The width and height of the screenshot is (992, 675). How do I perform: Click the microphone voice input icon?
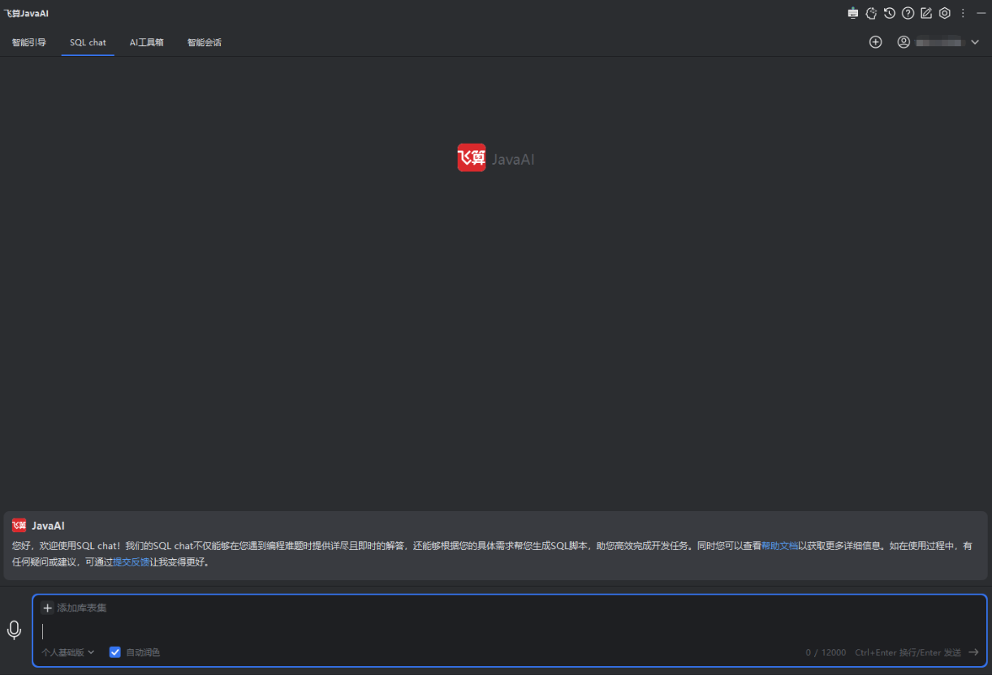(14, 630)
